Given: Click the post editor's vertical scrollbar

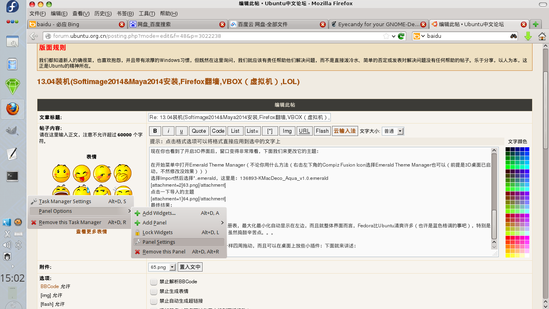Looking at the screenshot, I should click(494, 199).
